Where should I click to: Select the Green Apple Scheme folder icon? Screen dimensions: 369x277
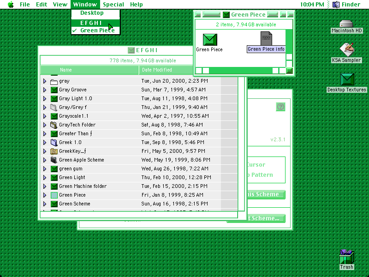point(54,160)
